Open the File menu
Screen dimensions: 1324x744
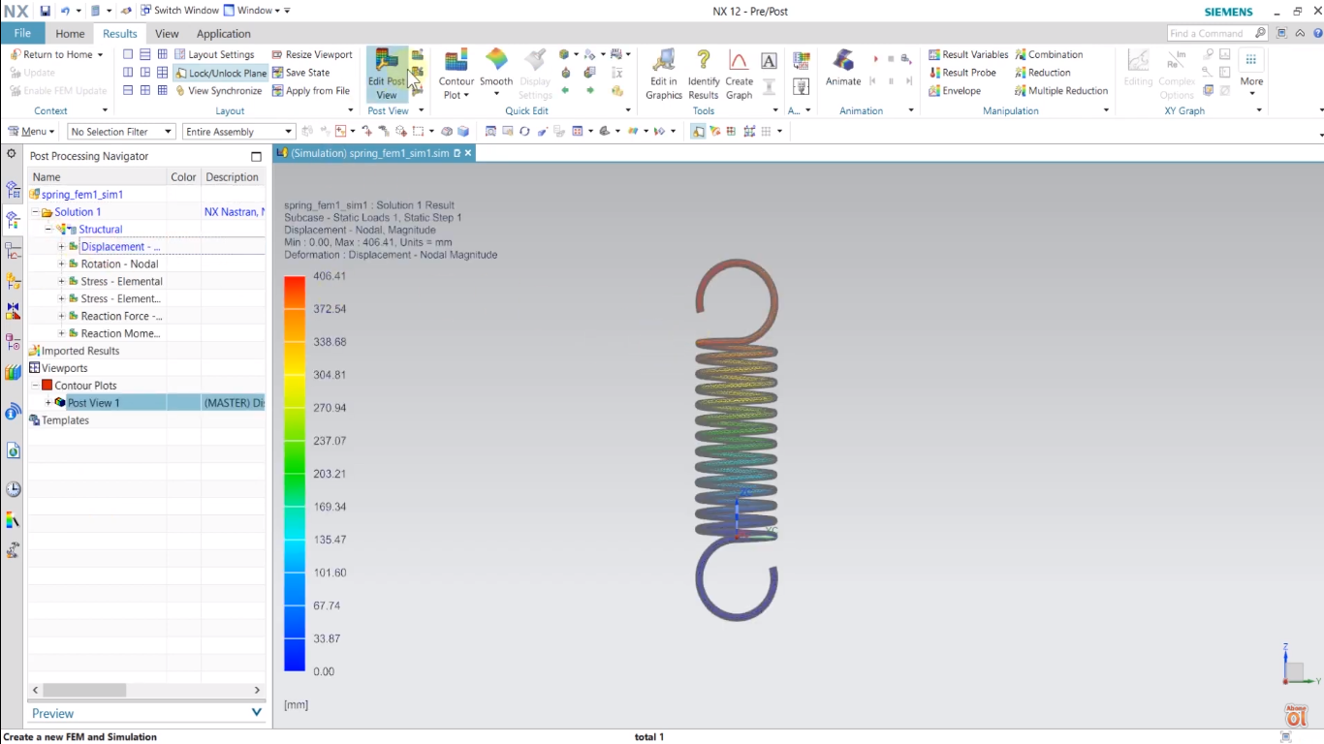tap(22, 32)
